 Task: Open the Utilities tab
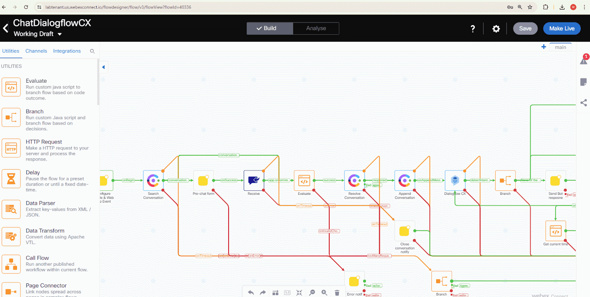coord(11,51)
